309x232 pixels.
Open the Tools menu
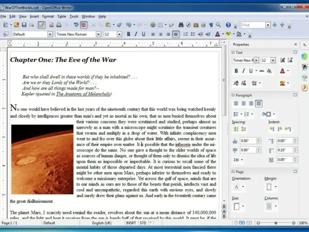[74, 16]
